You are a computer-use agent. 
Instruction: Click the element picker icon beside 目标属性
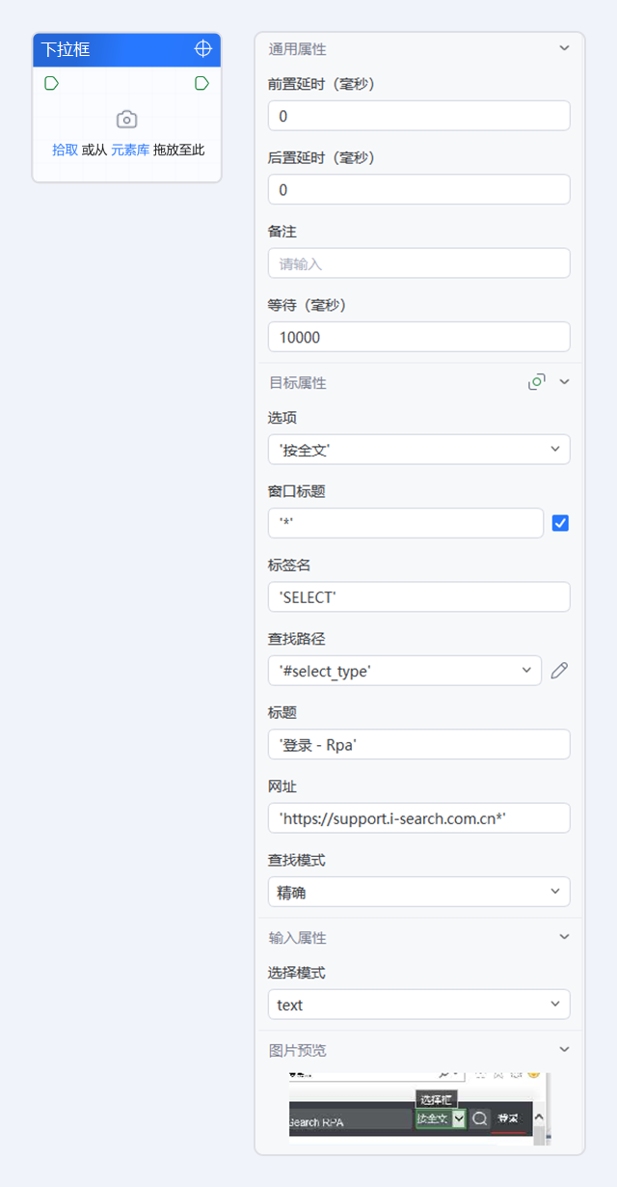tap(537, 382)
